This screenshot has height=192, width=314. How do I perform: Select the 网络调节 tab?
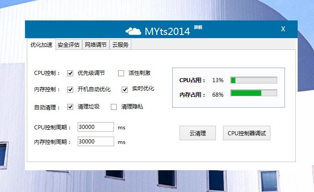pyautogui.click(x=96, y=45)
